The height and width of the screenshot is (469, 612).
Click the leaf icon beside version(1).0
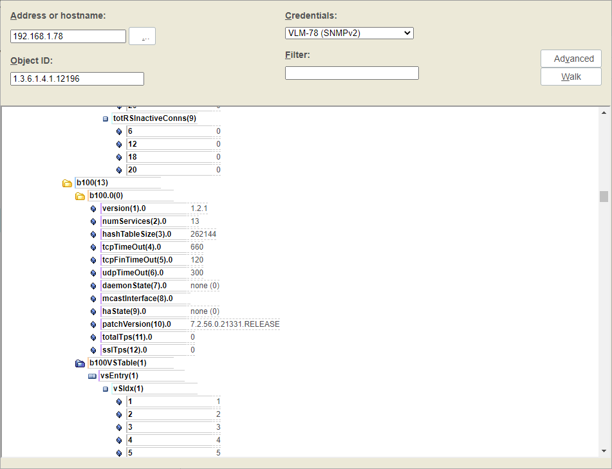(93, 209)
